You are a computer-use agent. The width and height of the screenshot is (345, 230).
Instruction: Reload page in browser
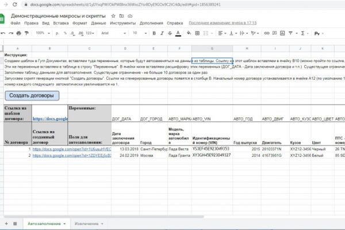15,5
